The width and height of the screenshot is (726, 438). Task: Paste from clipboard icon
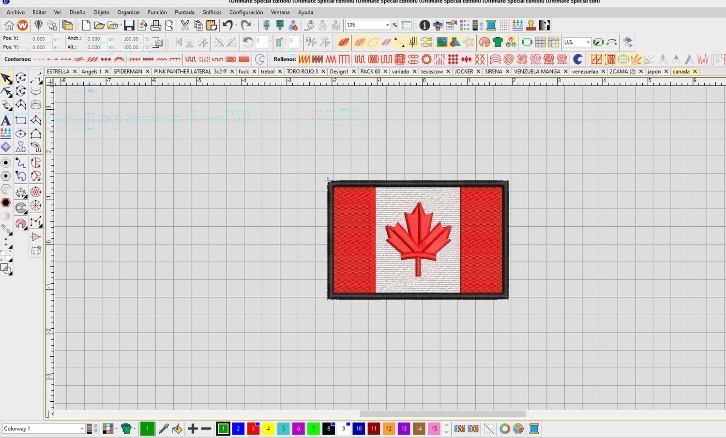tap(212, 25)
